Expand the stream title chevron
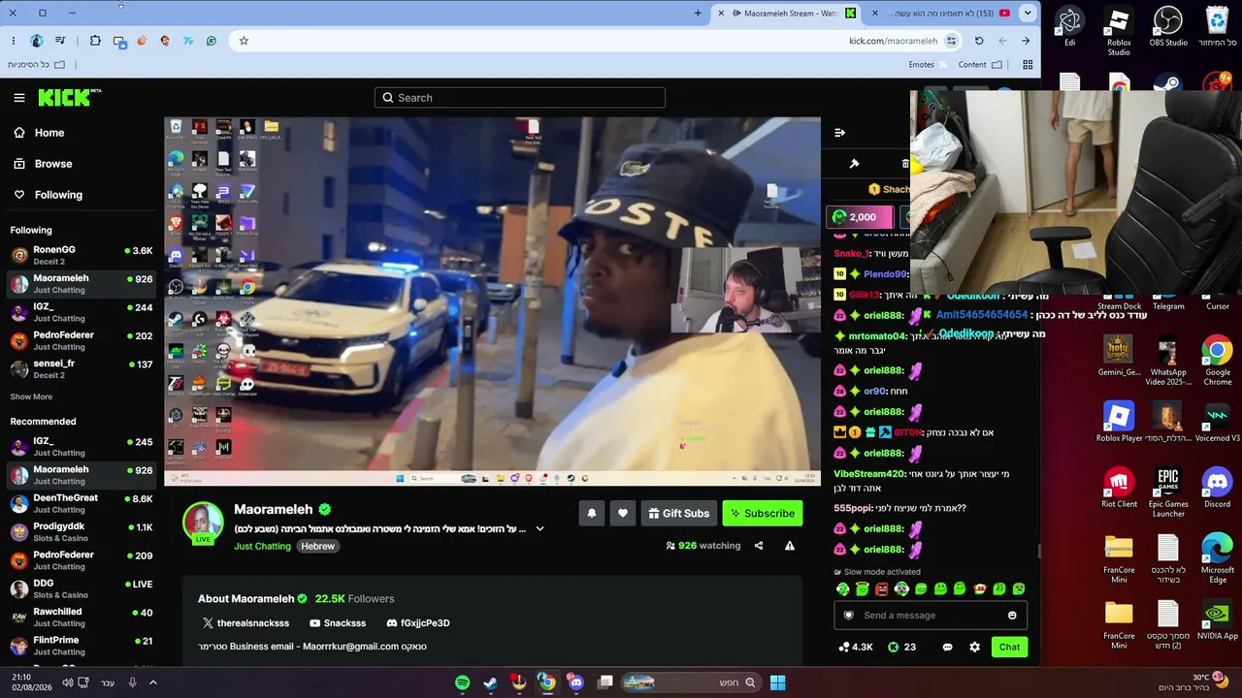The width and height of the screenshot is (1242, 698). (540, 529)
